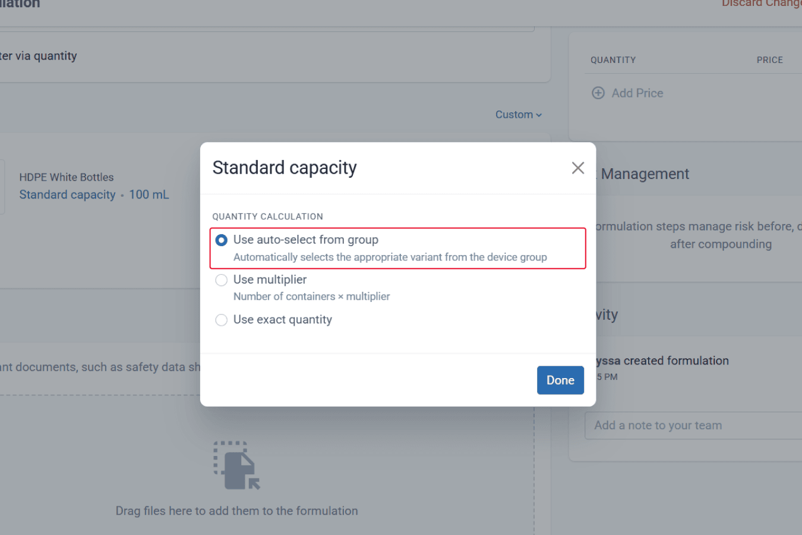Click Discard Changes link

click(x=762, y=4)
